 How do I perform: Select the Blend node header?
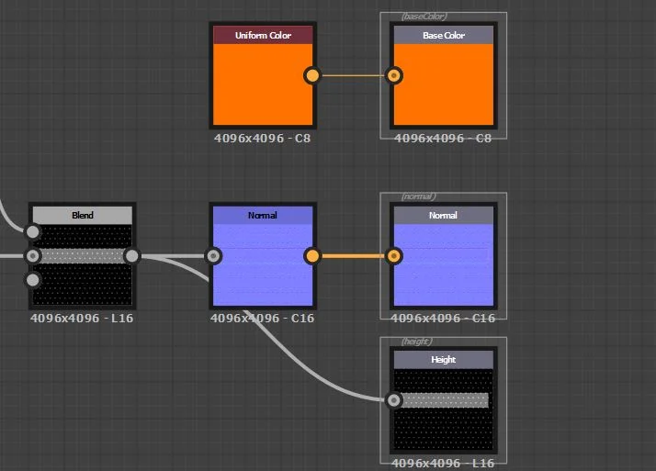(83, 215)
